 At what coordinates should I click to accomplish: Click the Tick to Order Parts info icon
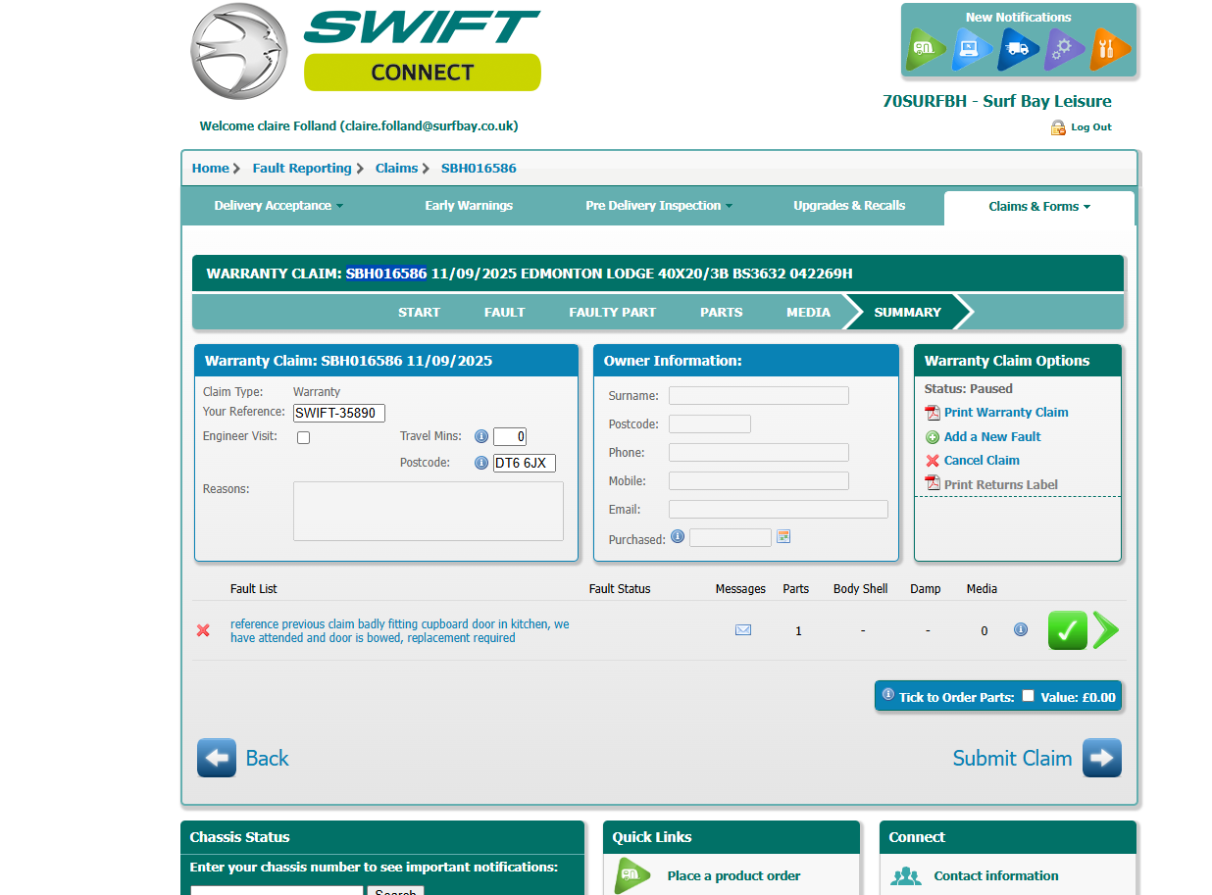[888, 694]
